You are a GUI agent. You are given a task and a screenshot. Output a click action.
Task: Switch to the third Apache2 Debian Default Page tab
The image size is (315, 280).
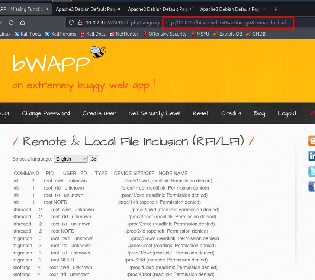click(231, 9)
